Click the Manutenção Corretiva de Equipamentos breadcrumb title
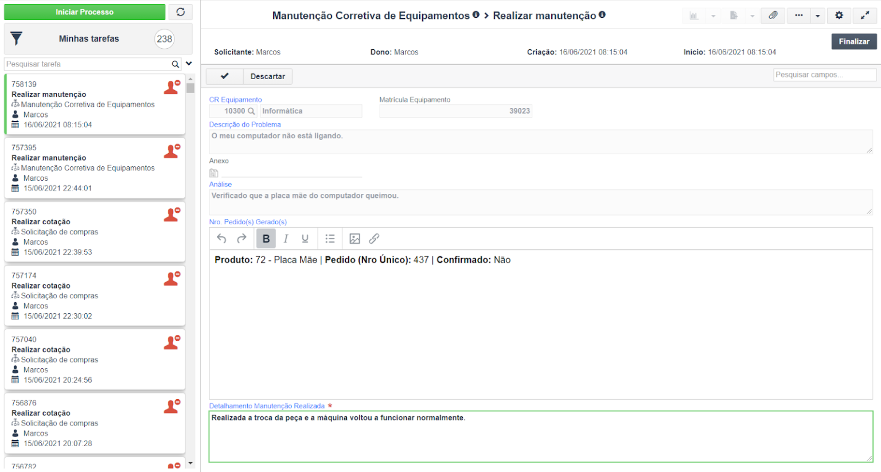Viewport: 881px width, 472px height. coord(371,15)
